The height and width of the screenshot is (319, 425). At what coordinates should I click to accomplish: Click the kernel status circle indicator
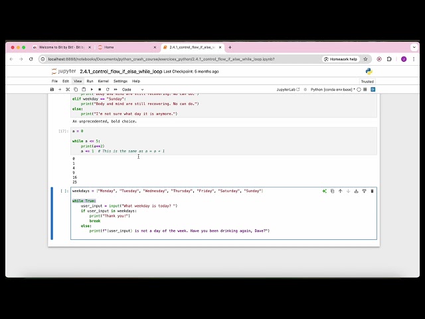click(x=359, y=89)
